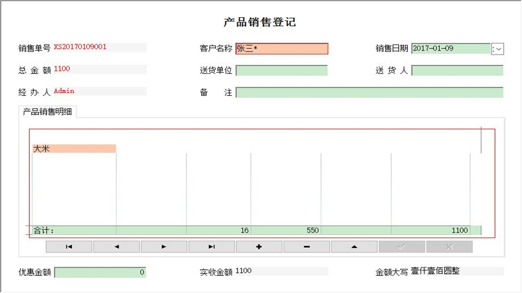Switch to the 产品销售明细 tab
The image size is (522, 293).
[x=49, y=112]
